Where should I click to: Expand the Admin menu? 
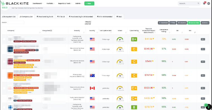click(79, 4)
